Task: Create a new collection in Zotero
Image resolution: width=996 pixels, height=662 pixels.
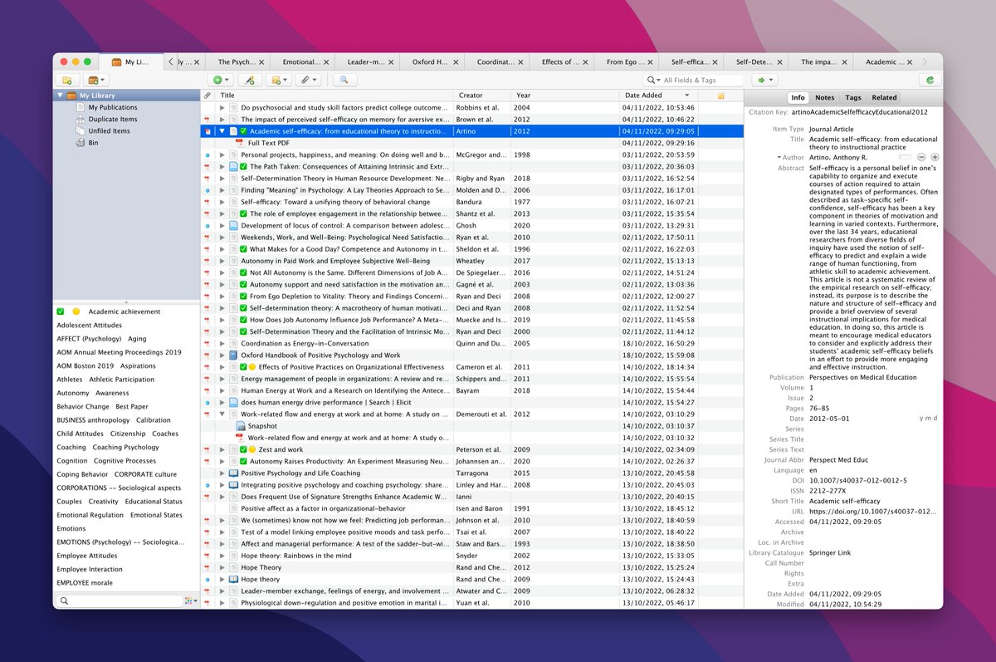Action: [x=68, y=80]
